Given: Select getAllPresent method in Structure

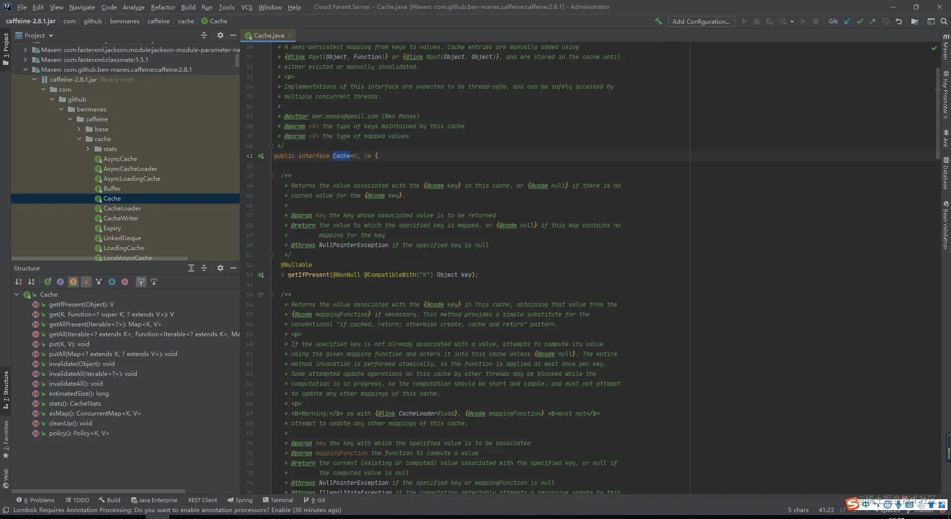Looking at the screenshot, I should point(105,324).
